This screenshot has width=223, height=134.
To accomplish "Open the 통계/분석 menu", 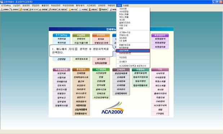I will [x=80, y=5].
